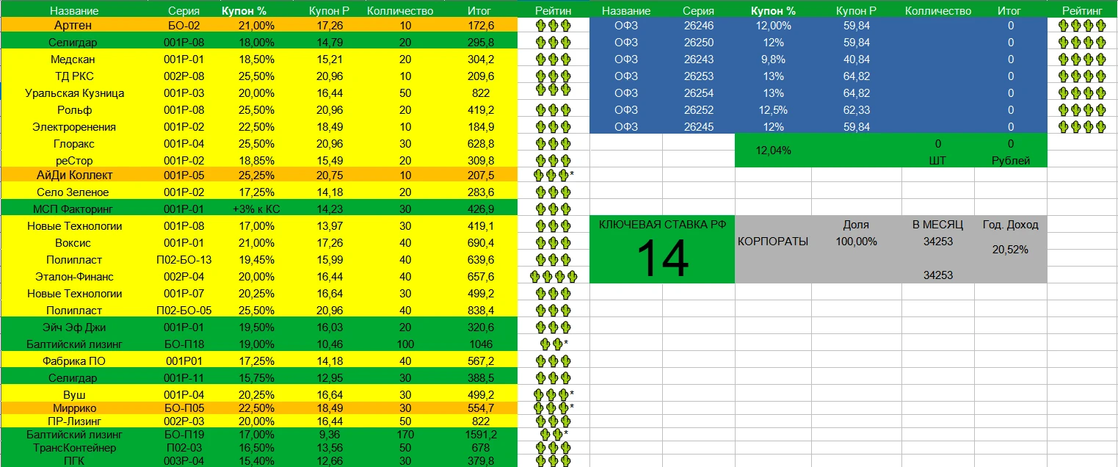Click the Воксис cell
The width and height of the screenshot is (1118, 467).
point(73,243)
